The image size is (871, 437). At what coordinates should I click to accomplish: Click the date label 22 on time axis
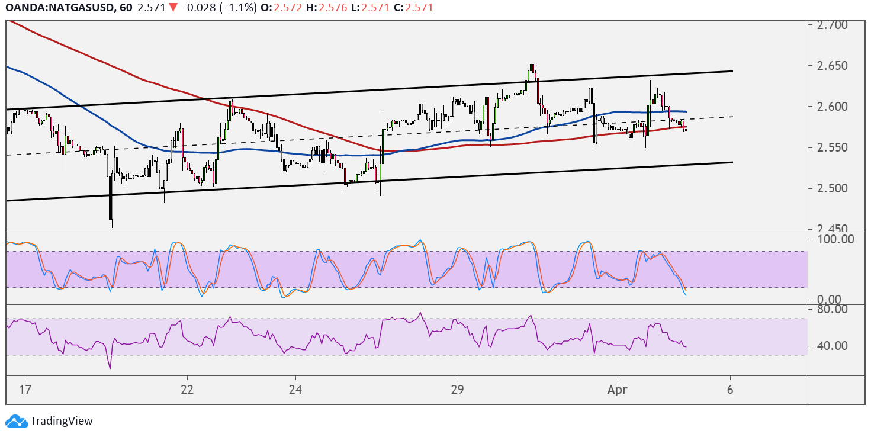click(187, 389)
